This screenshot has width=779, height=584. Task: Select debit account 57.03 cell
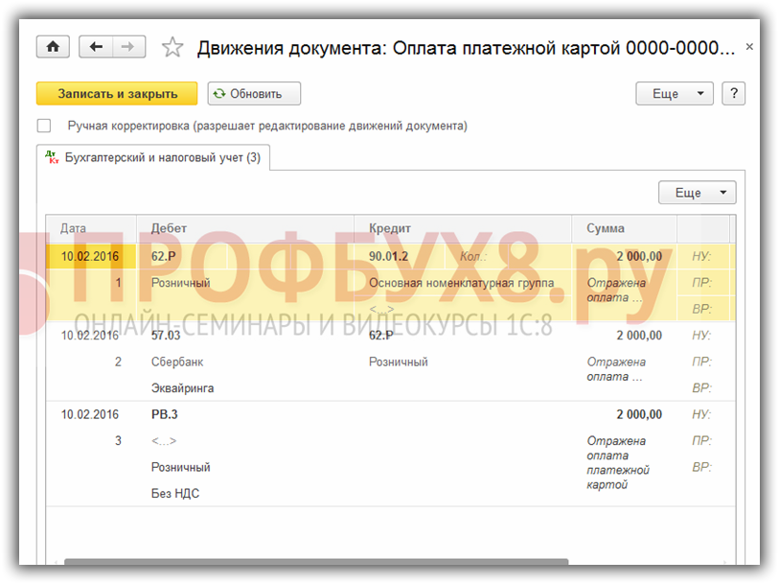click(x=166, y=336)
